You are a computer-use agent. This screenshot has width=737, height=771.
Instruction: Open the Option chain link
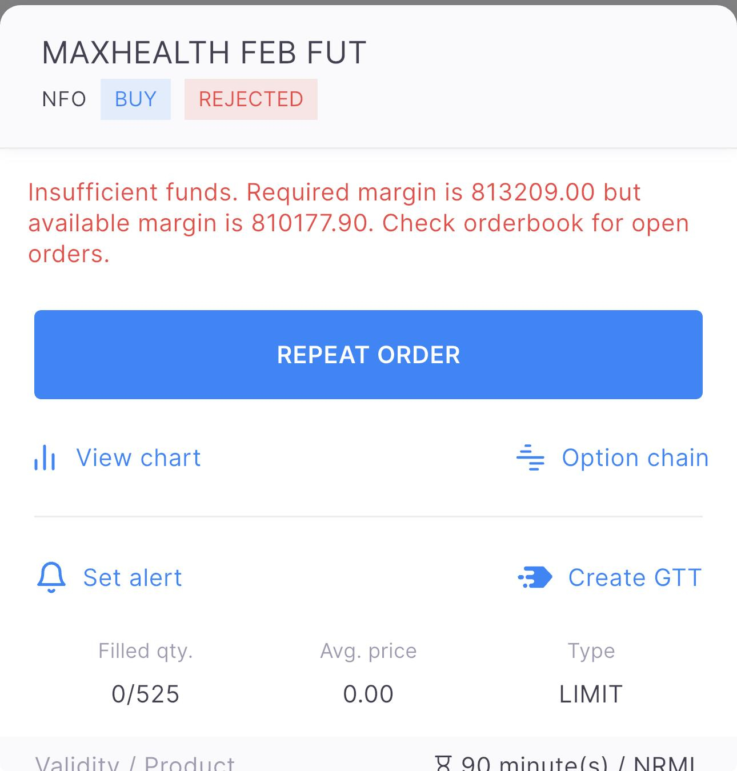(x=635, y=457)
